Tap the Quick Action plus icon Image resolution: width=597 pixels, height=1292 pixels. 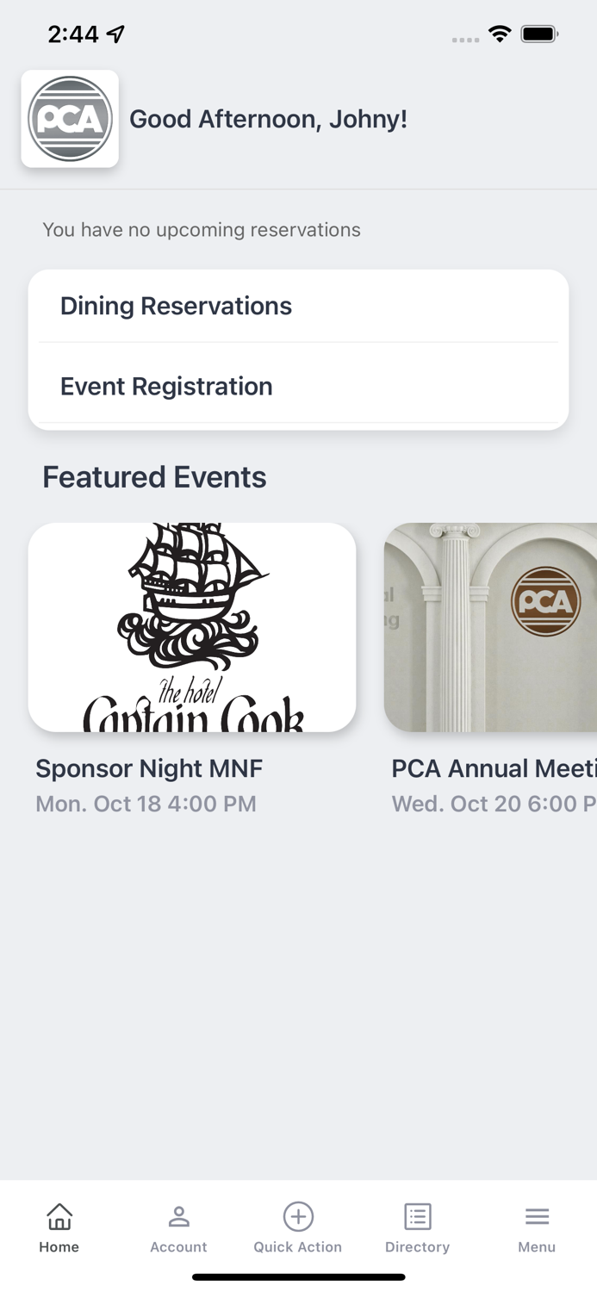click(x=298, y=1217)
